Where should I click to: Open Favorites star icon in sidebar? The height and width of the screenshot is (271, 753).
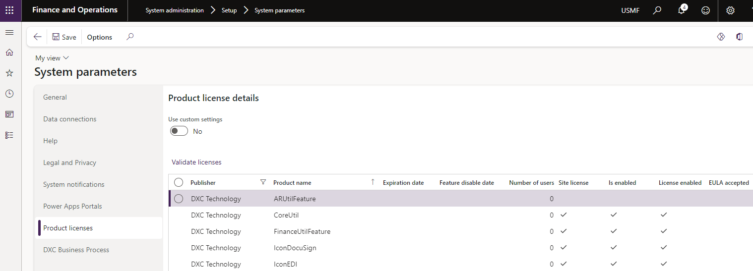9,73
